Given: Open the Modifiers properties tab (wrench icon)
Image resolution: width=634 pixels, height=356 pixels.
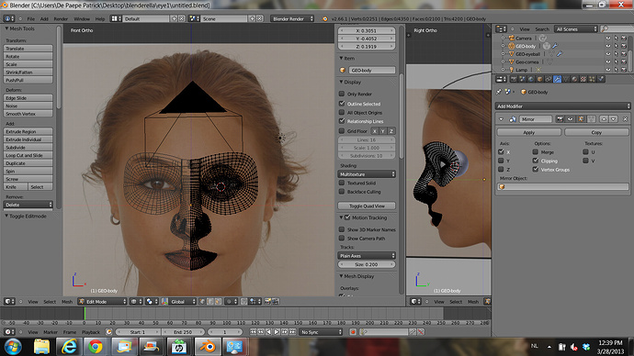Looking at the screenshot, I should 557,79.
